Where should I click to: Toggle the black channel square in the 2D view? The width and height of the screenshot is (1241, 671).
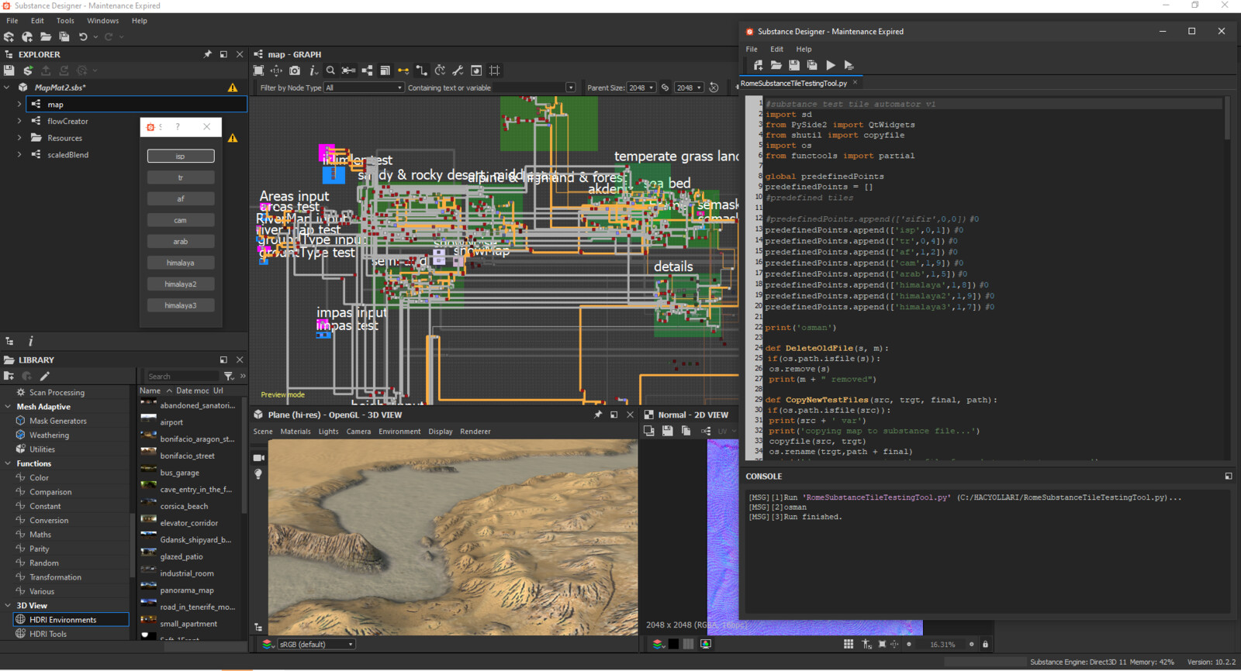[x=673, y=644]
